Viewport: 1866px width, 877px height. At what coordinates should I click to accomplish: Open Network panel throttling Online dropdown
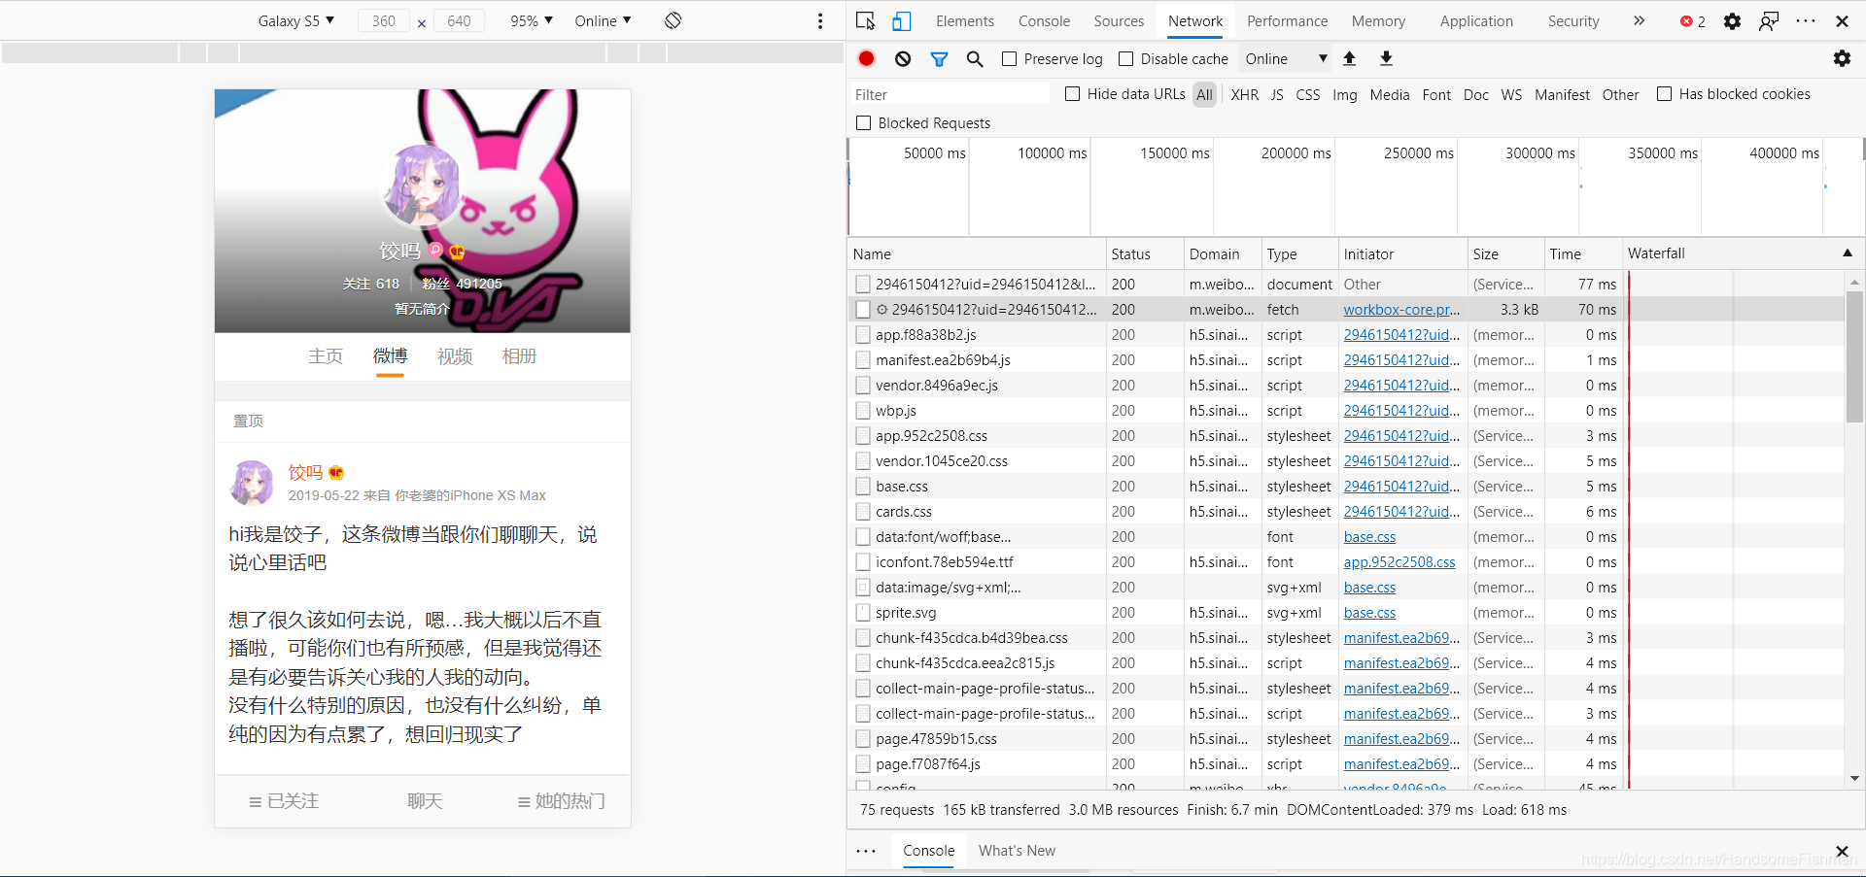point(1286,59)
